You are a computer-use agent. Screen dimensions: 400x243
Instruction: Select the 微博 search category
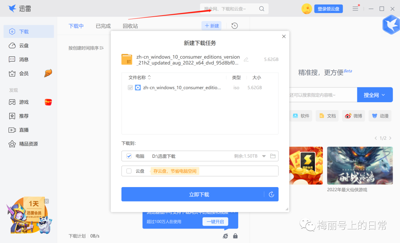click(354, 116)
